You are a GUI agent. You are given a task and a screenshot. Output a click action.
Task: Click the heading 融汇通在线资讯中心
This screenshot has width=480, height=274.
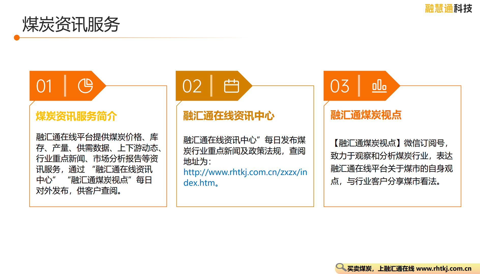(x=229, y=116)
